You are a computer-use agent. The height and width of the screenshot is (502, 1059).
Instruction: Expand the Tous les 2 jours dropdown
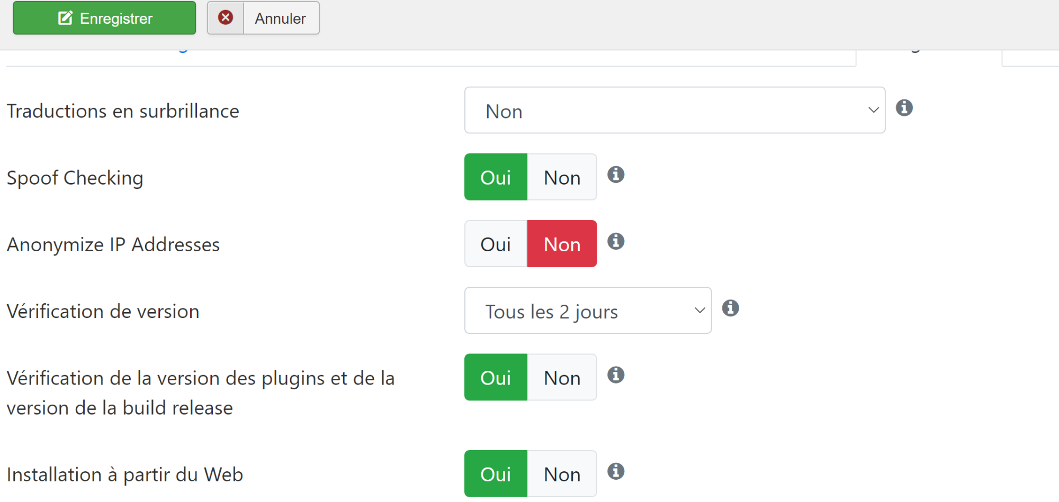[x=588, y=311]
